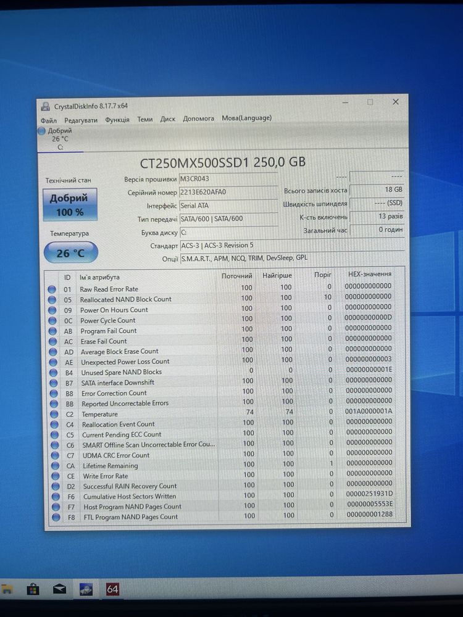463x617 pixels.
Task: Click status icon for Error Correction Count
Action: tap(54, 394)
